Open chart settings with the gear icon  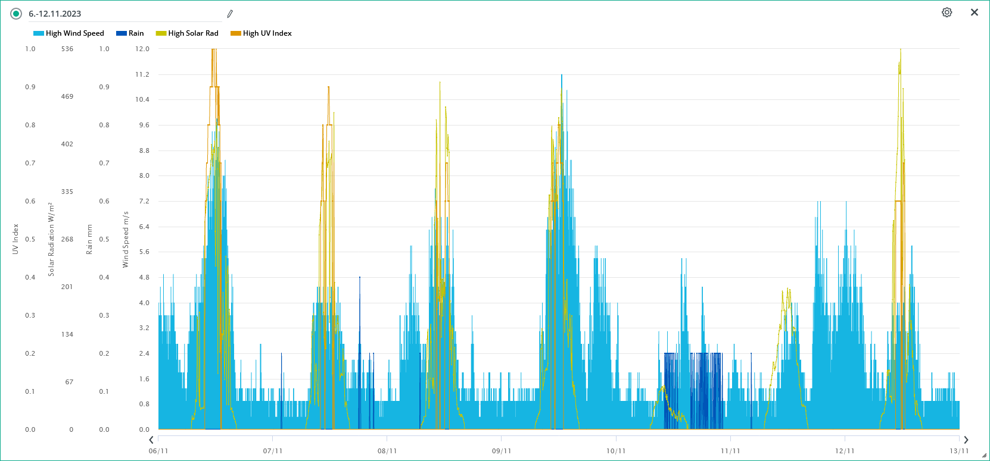pos(947,12)
